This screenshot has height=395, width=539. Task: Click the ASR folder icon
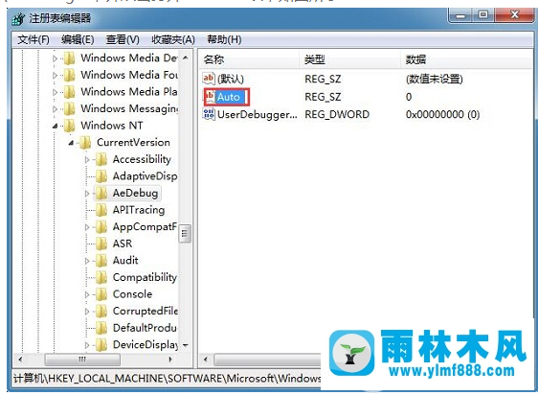(x=101, y=244)
